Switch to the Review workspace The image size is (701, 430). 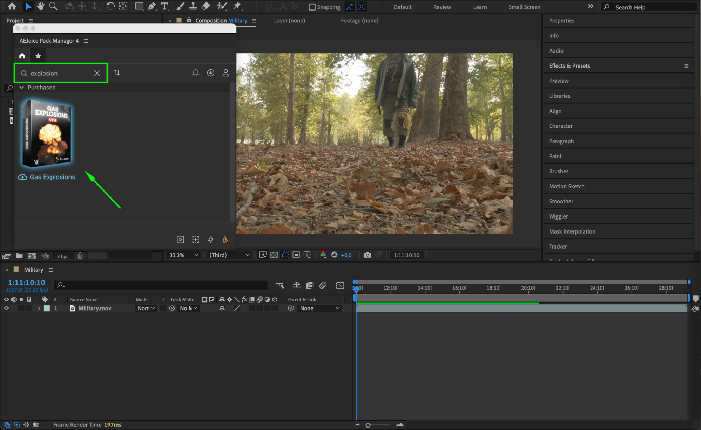(x=442, y=7)
